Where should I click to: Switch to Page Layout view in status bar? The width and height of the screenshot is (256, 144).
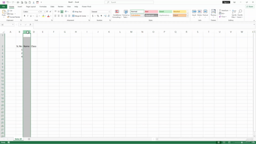tap(224, 142)
